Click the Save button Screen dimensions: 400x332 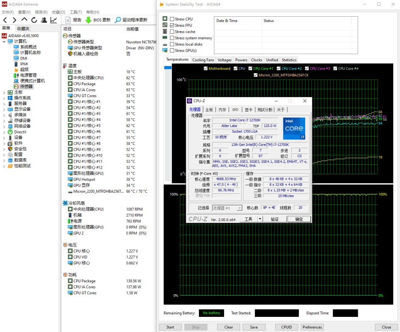(254, 327)
